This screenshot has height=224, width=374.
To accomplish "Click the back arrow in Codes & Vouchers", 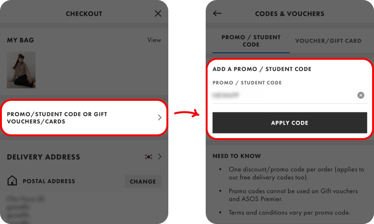I will (217, 14).
